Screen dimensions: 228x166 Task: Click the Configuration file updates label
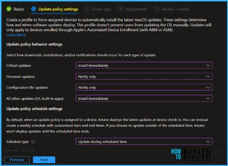(x=27, y=87)
